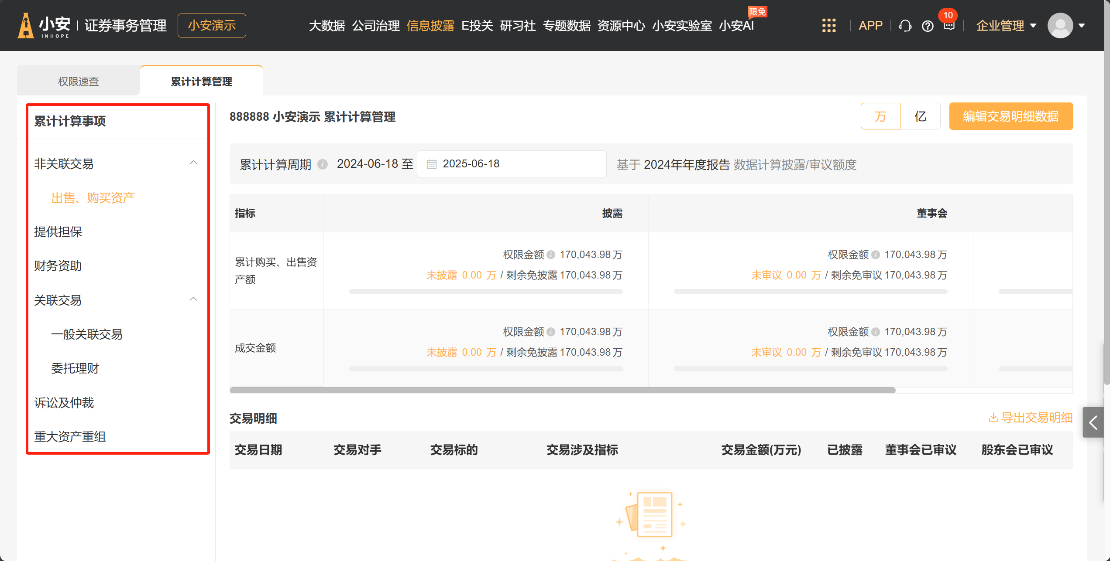Open the question mark help icon
Viewport: 1110px width, 561px height.
coord(928,26)
